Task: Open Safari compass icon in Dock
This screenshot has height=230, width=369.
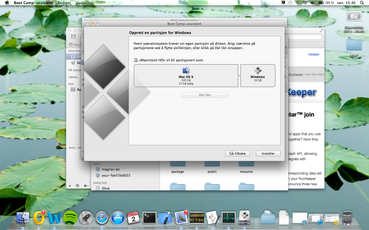Action: point(102,218)
